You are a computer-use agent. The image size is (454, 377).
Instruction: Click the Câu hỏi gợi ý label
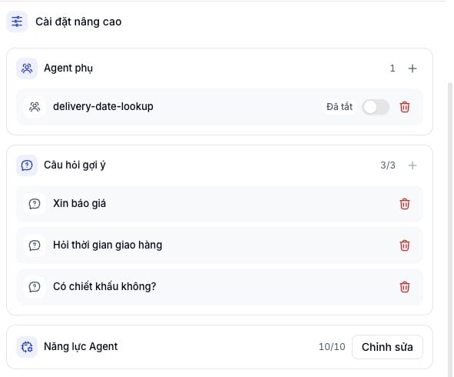click(75, 165)
